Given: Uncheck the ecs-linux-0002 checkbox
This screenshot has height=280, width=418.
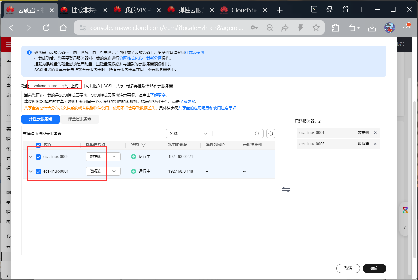Looking at the screenshot, I should pos(38,157).
